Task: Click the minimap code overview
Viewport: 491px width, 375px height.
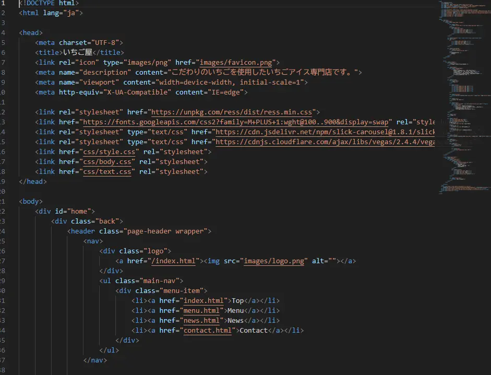Action: 464,94
